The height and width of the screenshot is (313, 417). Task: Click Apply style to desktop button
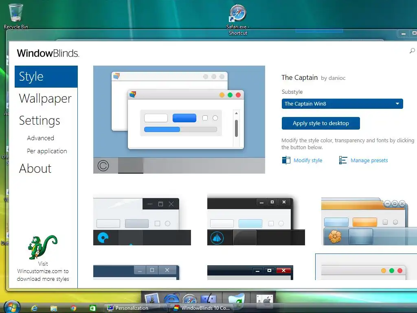coord(321,123)
